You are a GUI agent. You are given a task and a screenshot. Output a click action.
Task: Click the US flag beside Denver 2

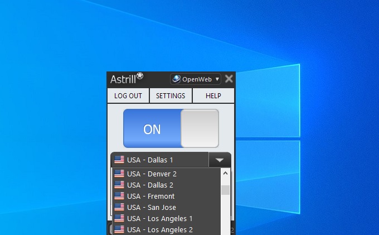(119, 174)
